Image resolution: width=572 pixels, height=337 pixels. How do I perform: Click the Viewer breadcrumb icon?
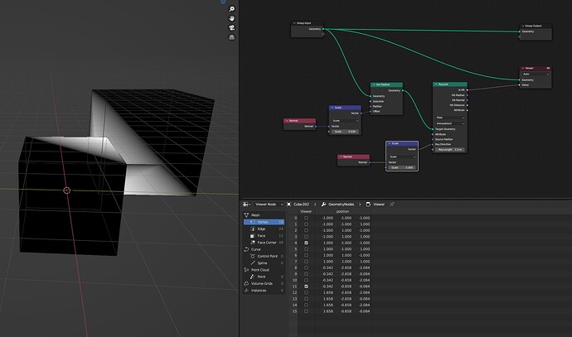[x=368, y=205]
